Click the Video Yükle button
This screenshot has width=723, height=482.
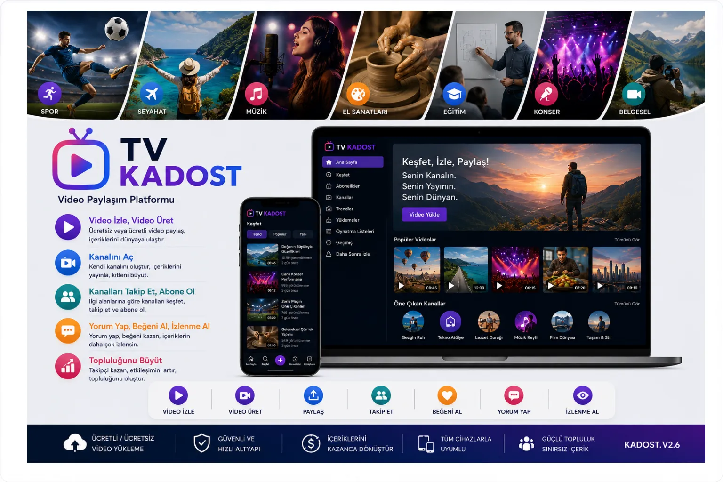(425, 214)
